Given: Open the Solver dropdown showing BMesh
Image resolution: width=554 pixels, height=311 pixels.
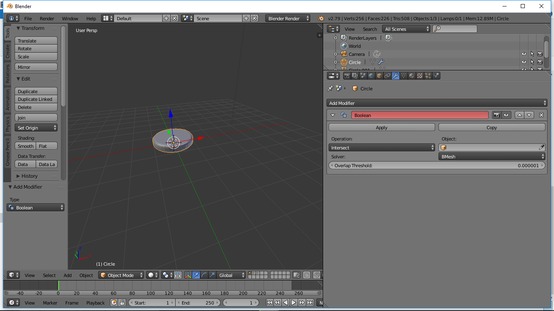Looking at the screenshot, I should 492,156.
